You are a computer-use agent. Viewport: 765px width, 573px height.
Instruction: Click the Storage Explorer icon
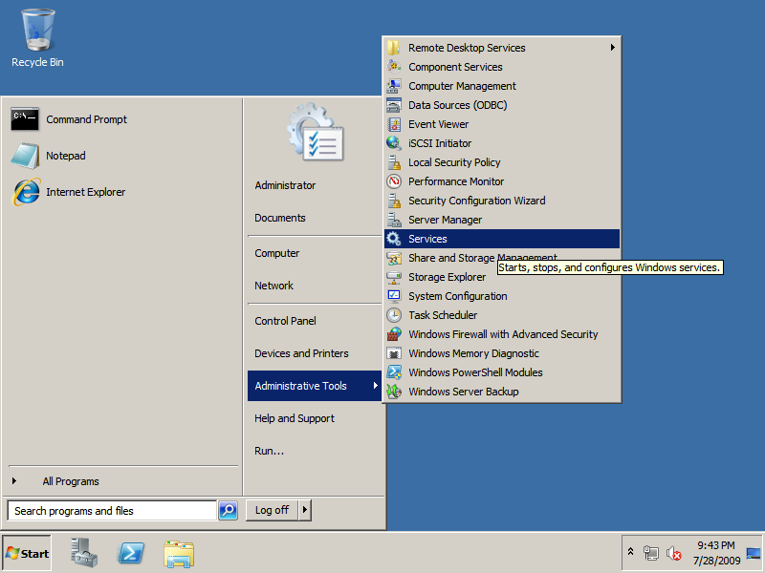[x=394, y=277]
